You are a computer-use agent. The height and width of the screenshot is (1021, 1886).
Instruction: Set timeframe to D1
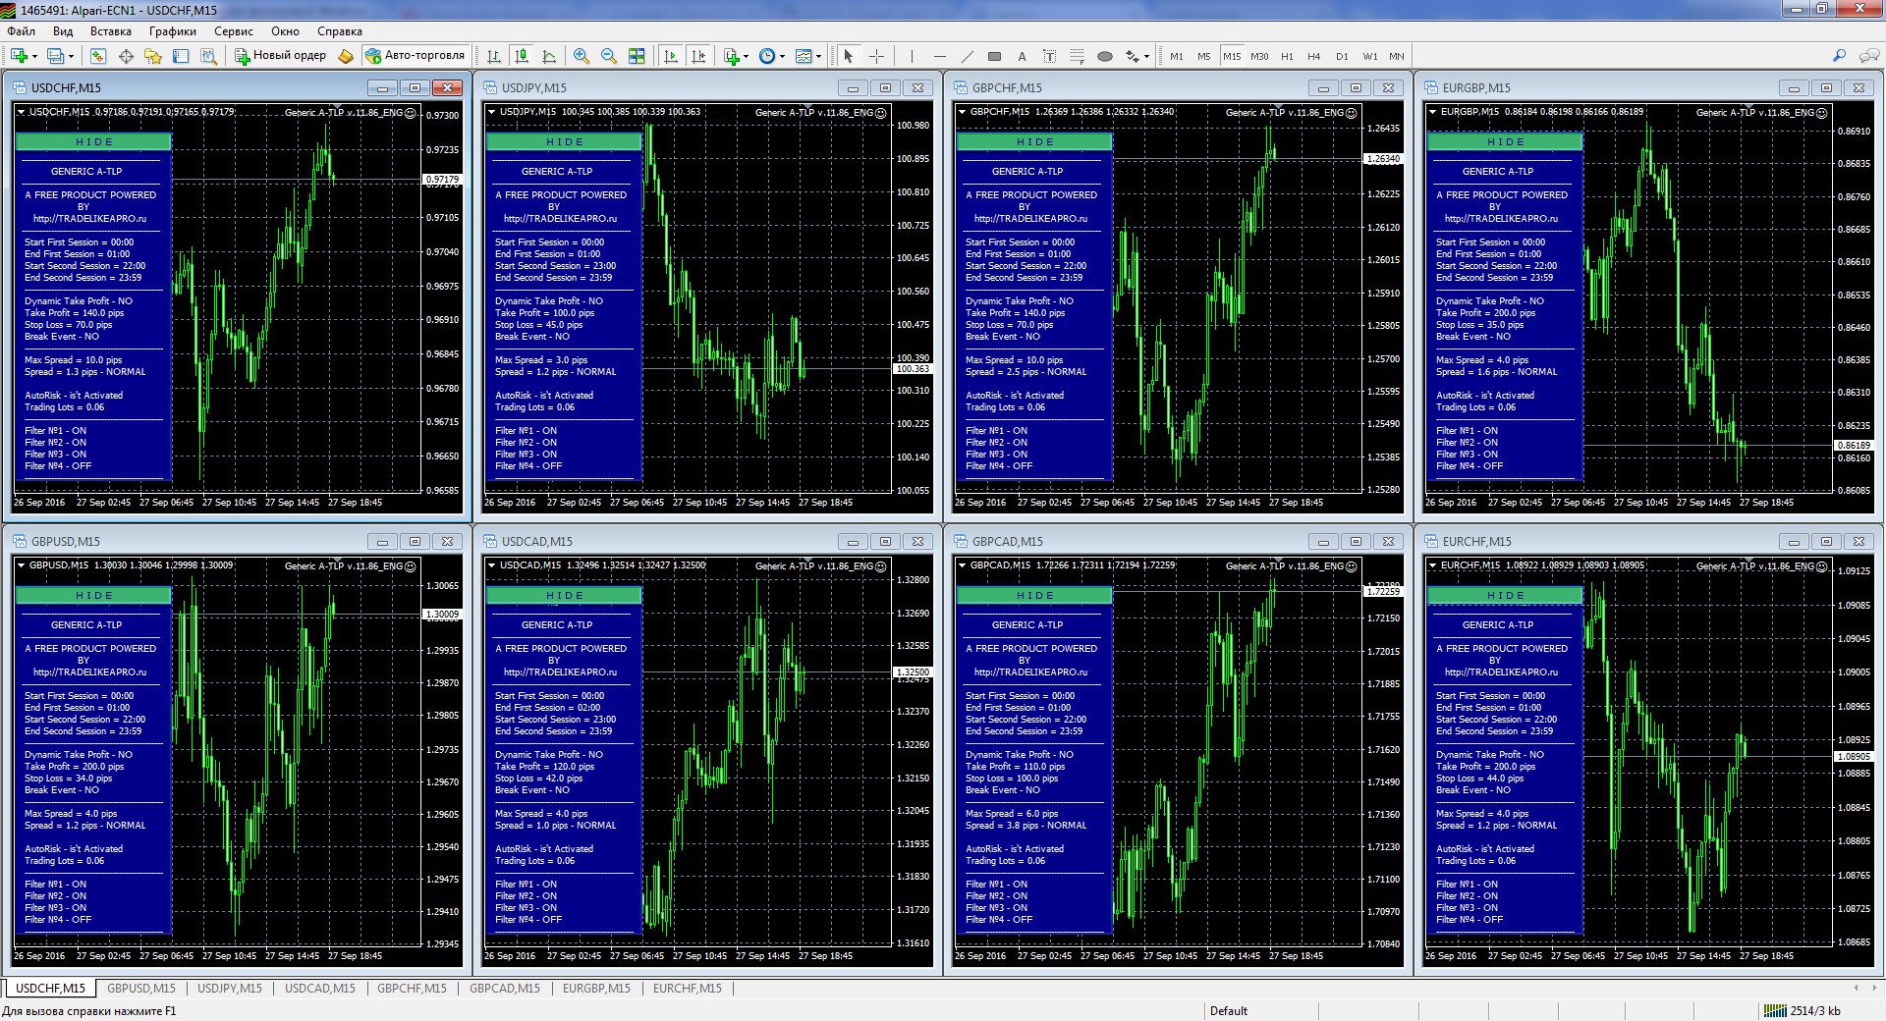tap(1342, 56)
